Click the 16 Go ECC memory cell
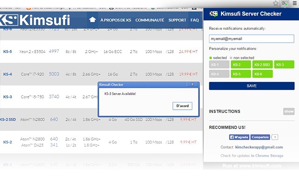This screenshot has height=187, width=299. pos(113,51)
